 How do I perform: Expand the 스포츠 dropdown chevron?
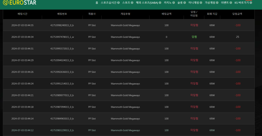[132, 3]
